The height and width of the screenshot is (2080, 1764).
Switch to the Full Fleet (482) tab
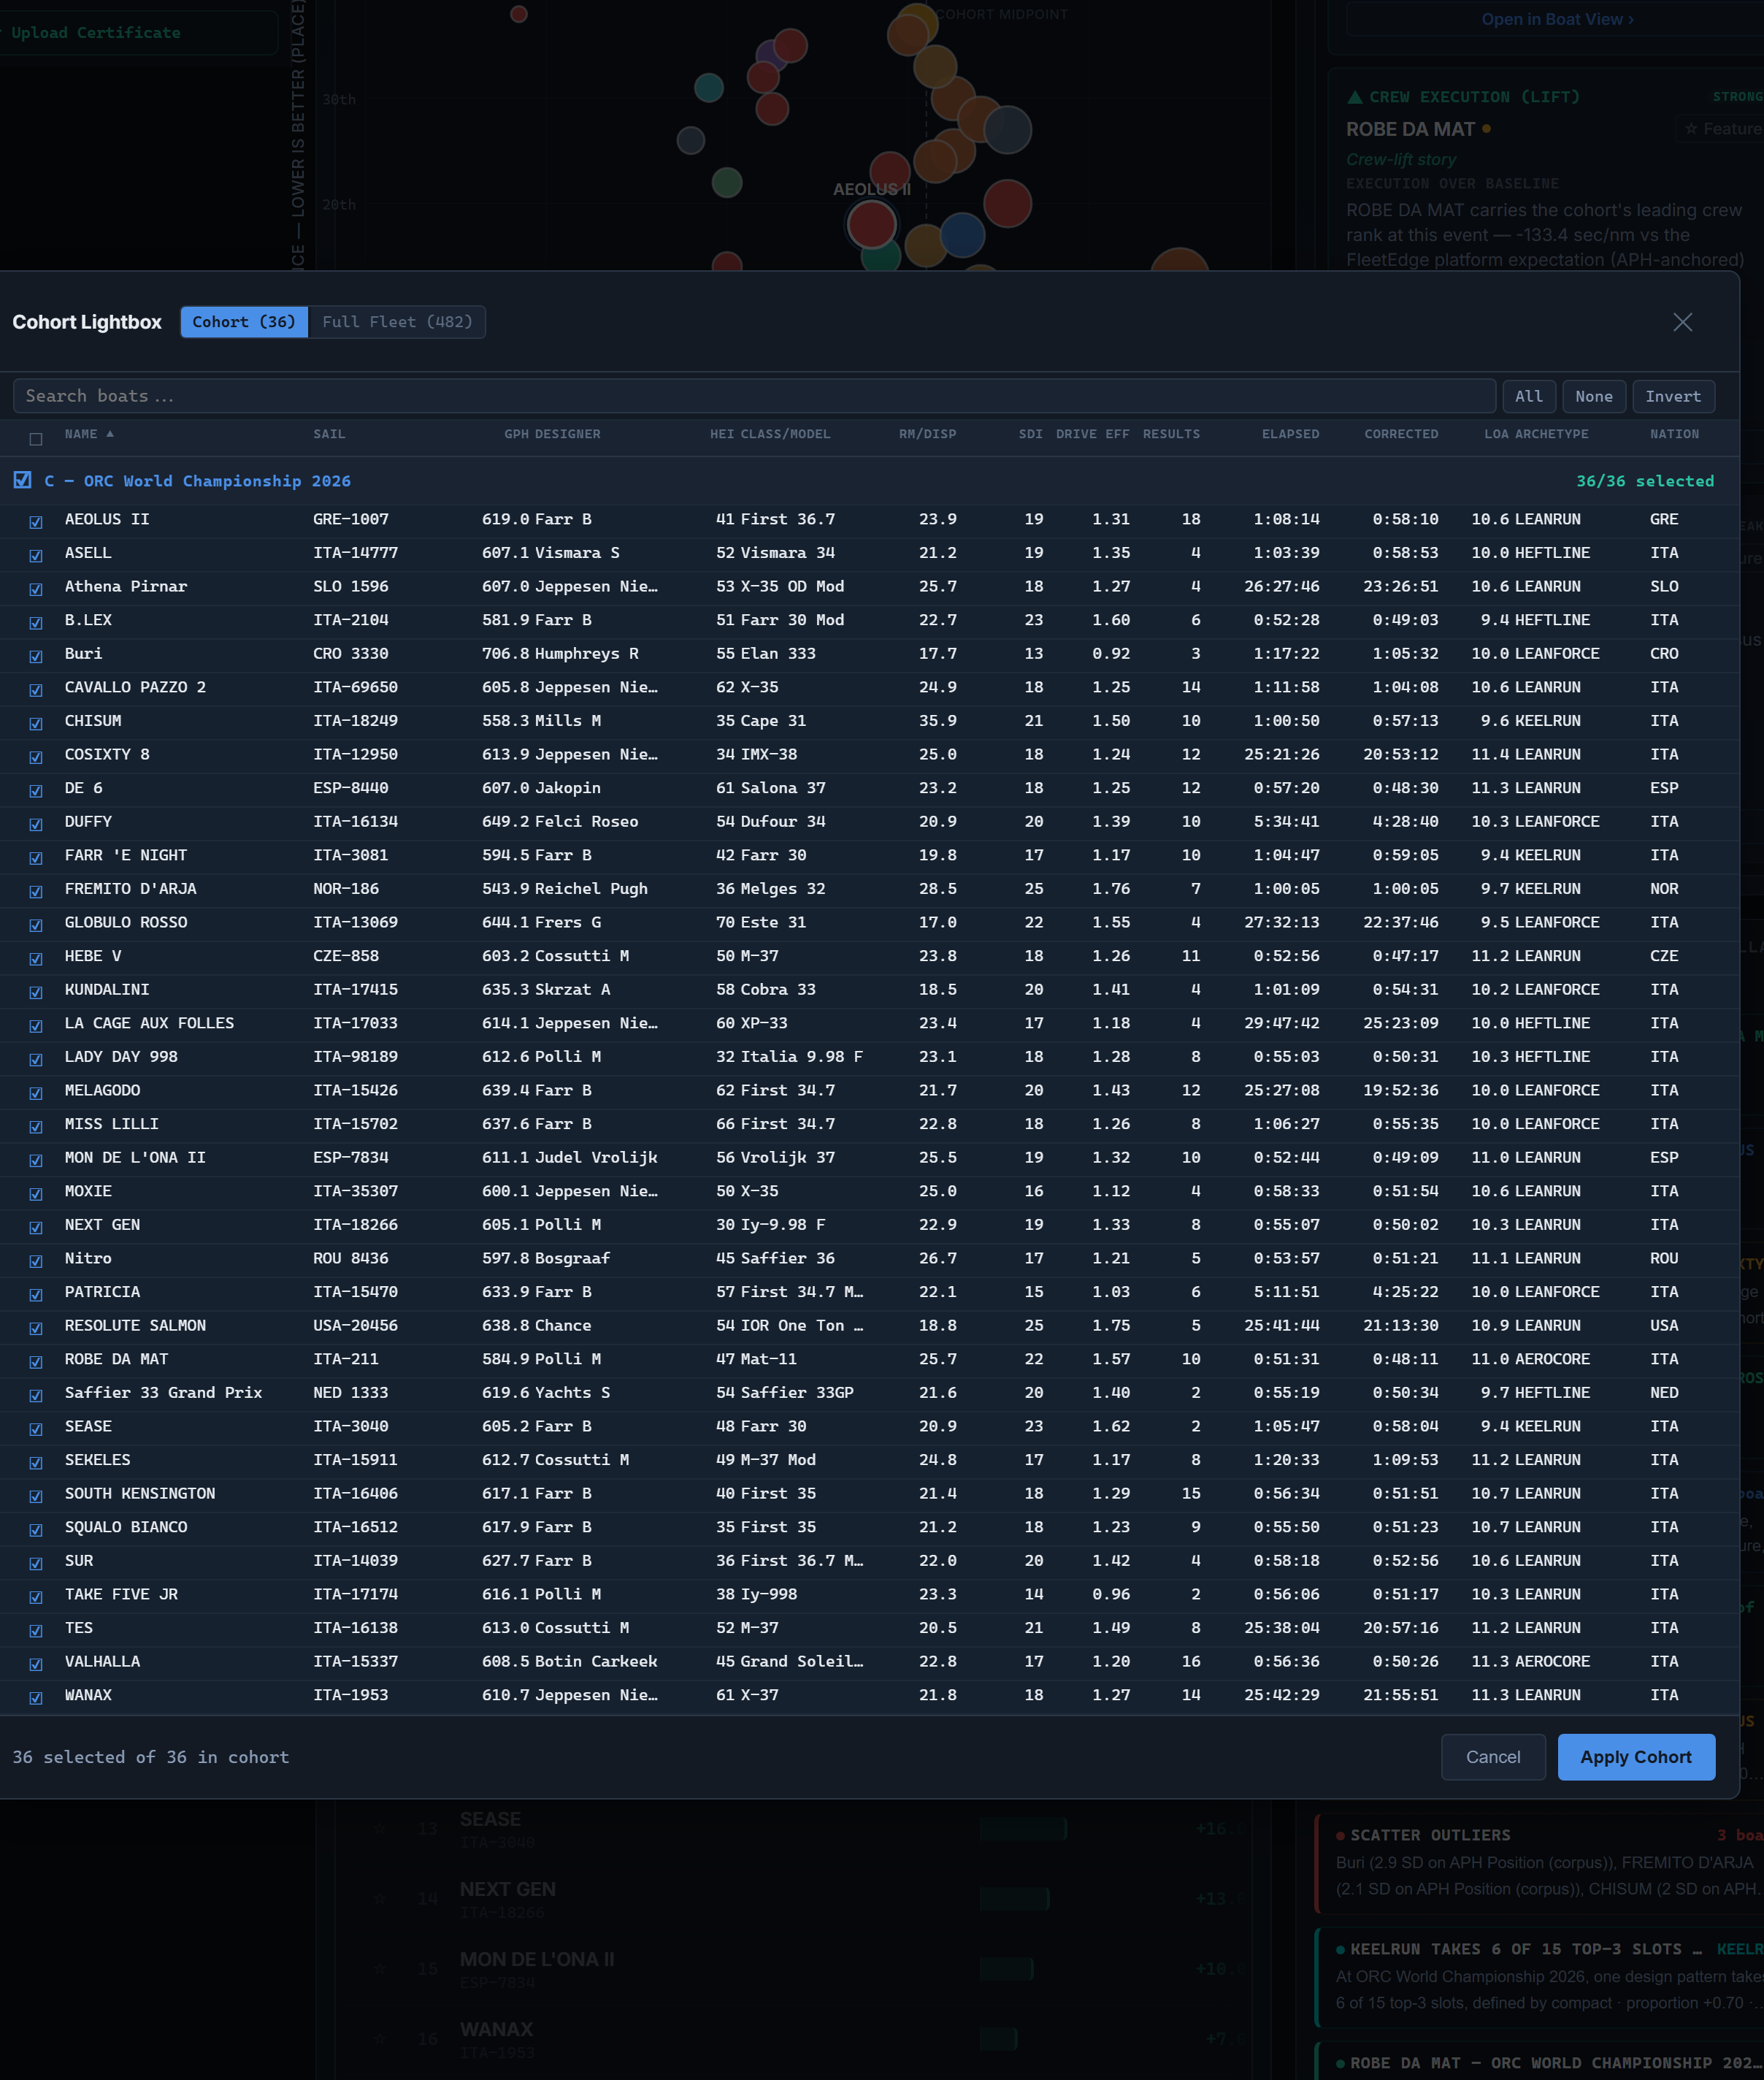click(x=397, y=322)
